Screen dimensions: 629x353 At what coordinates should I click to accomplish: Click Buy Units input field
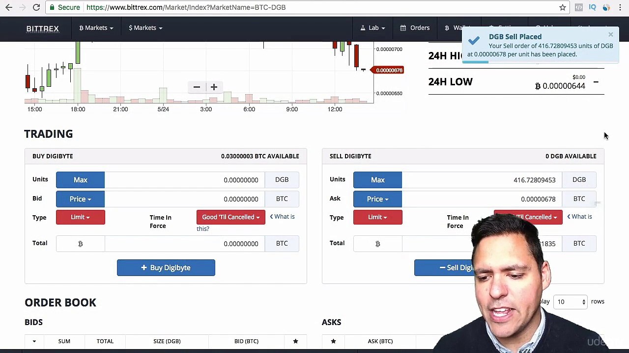click(184, 180)
